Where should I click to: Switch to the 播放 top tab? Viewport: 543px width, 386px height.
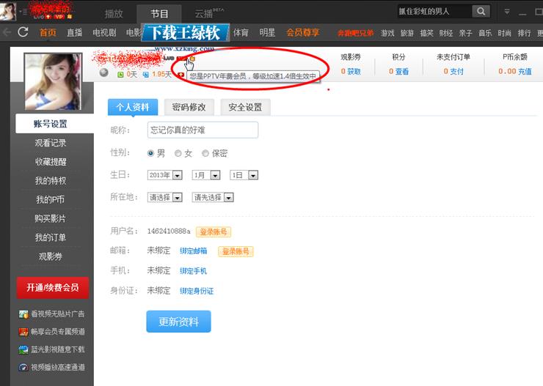pos(114,14)
